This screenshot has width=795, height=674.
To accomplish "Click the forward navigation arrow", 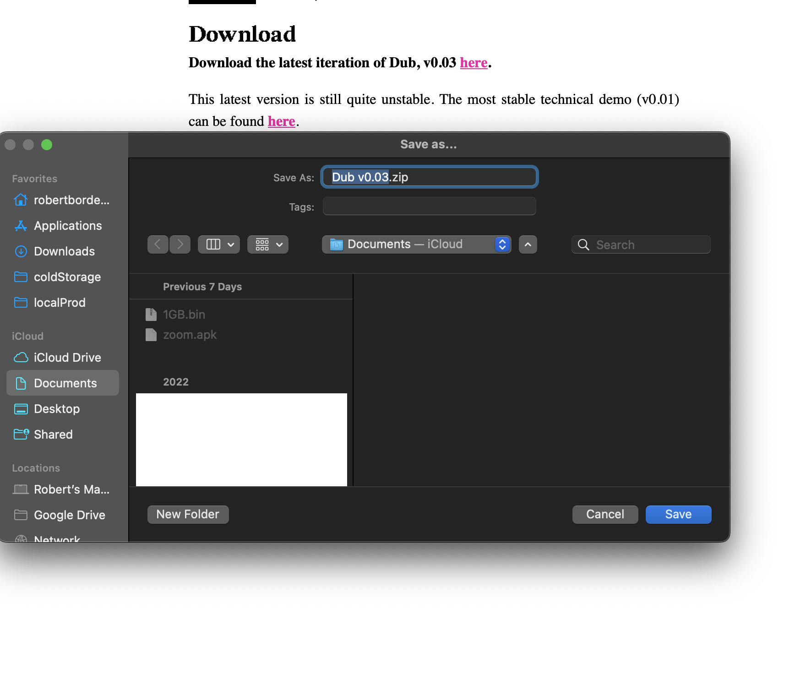I will [x=180, y=245].
